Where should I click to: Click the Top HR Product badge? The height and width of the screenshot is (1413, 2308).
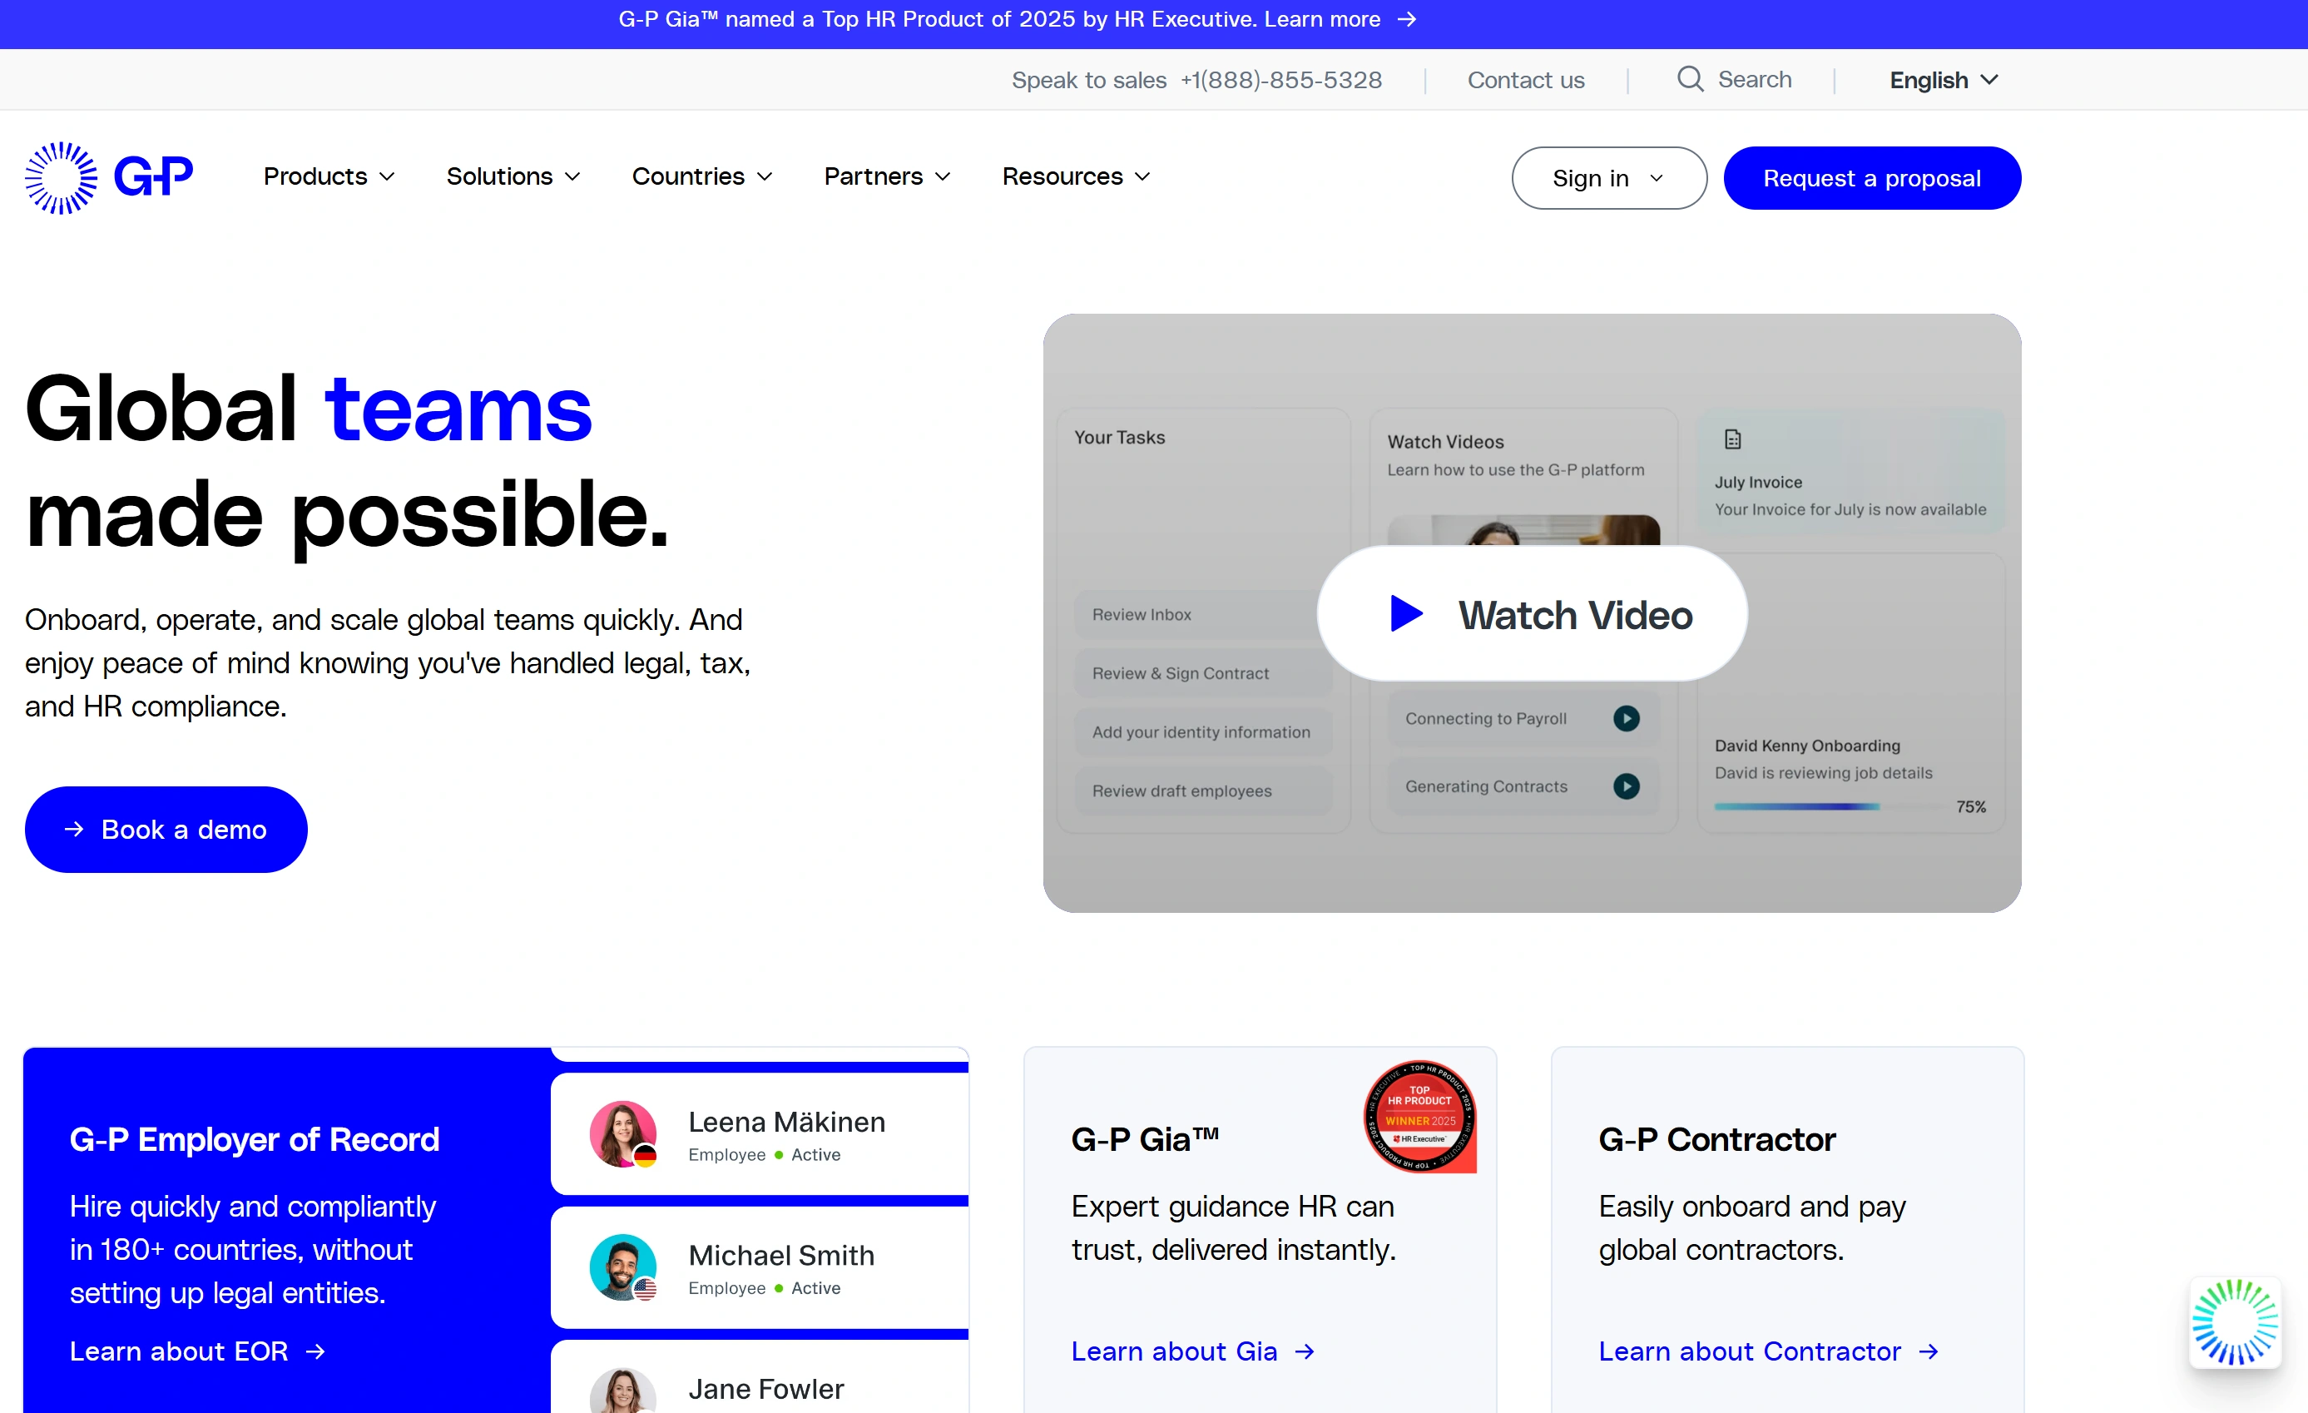coord(1419,1116)
